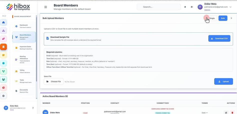
Task: Switch to Single upload mode
Action: [212, 18]
